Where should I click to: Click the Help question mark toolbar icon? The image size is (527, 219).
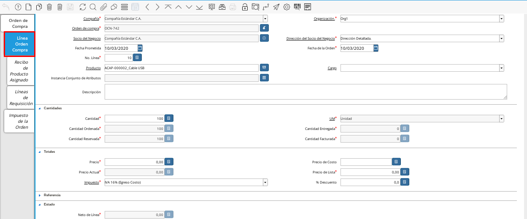coord(18,7)
